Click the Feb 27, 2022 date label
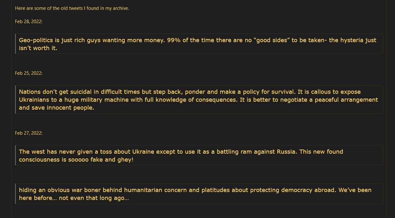 (x=29, y=133)
